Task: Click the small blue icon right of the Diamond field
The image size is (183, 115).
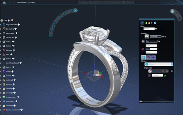Action: [165, 37]
